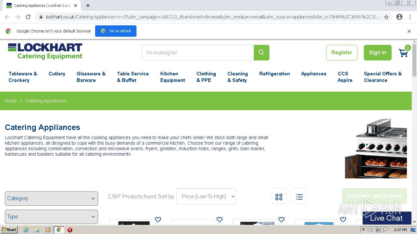Go to Home breadcrumb link
The width and height of the screenshot is (417, 234).
pyautogui.click(x=11, y=101)
